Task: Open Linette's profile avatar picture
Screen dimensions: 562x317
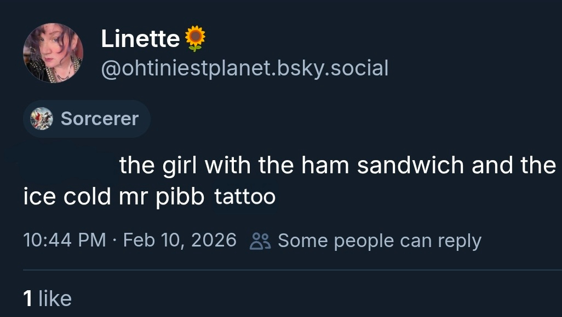Action: (53, 53)
